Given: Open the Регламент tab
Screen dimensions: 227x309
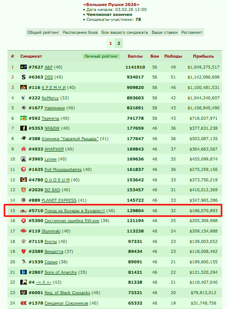Looking at the screenshot, I should point(192,32).
